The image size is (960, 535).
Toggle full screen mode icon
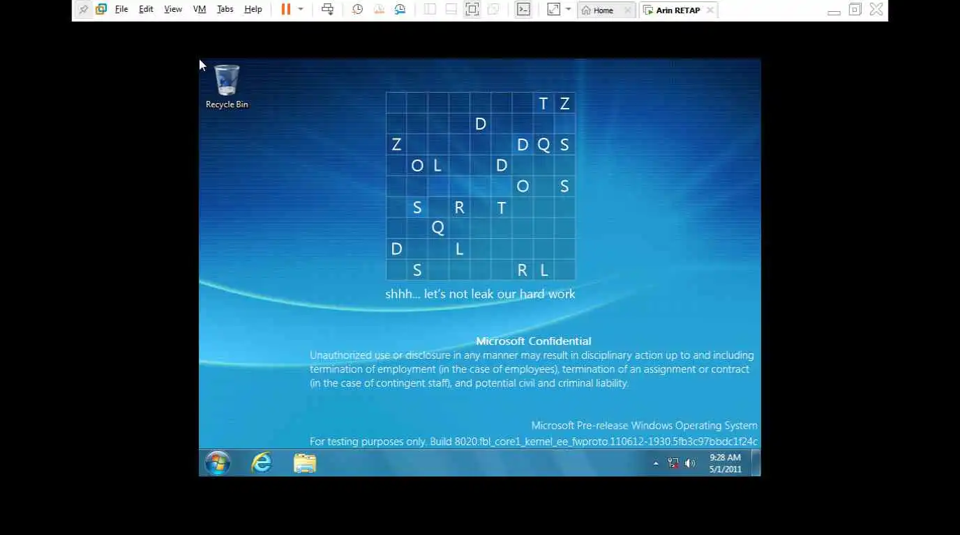pos(472,10)
